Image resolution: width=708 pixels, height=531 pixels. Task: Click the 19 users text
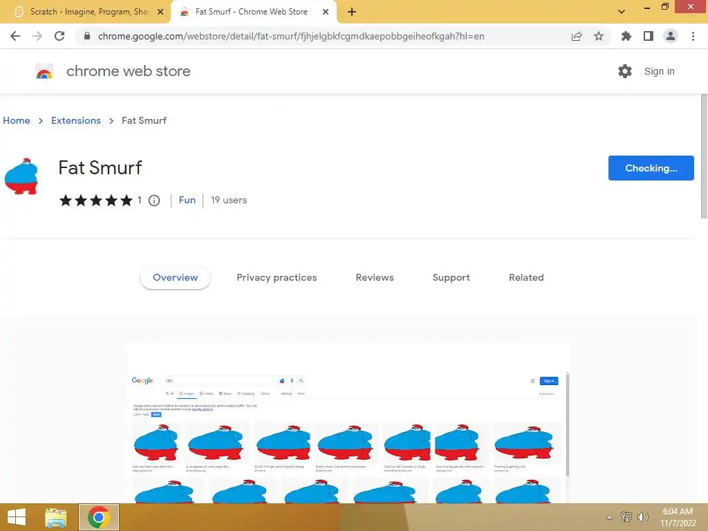[229, 200]
